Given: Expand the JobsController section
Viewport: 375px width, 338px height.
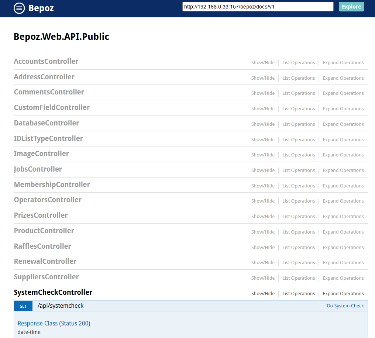Looking at the screenshot, I should point(38,169).
